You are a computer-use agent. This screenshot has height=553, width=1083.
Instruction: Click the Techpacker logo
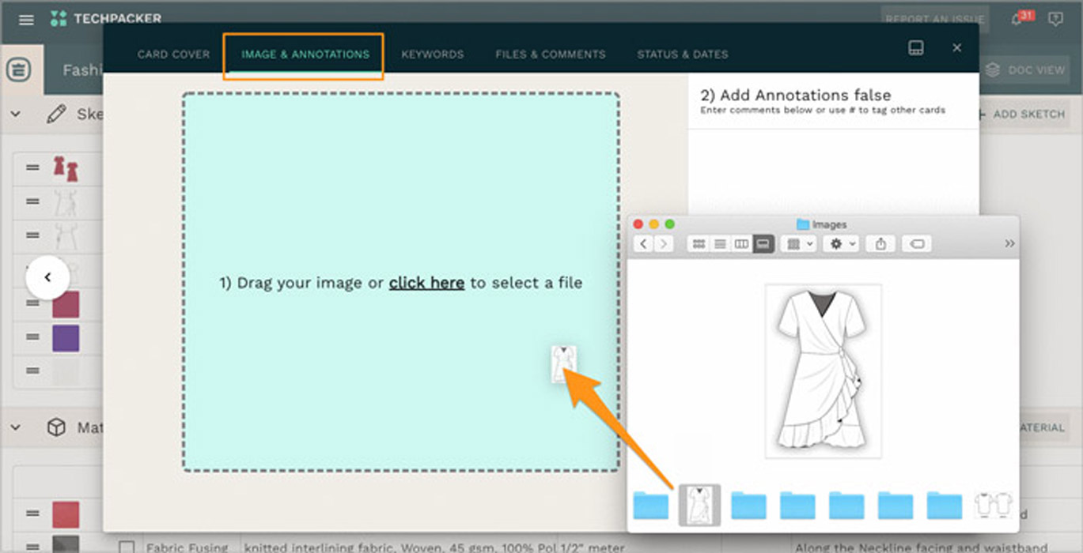(105, 18)
